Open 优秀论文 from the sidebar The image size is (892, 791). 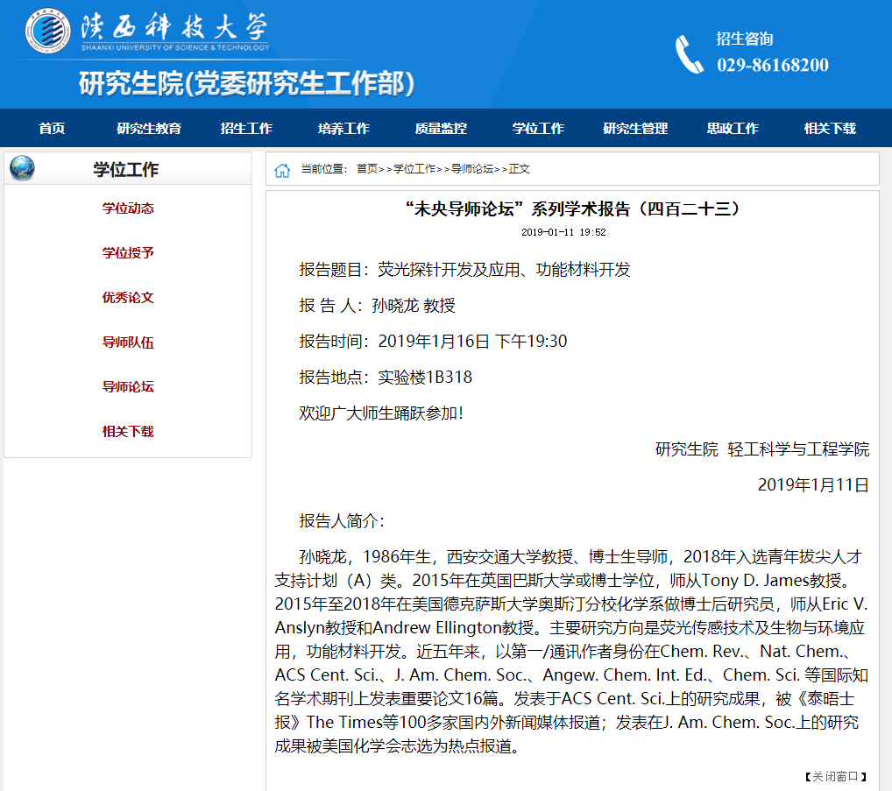pos(128,298)
